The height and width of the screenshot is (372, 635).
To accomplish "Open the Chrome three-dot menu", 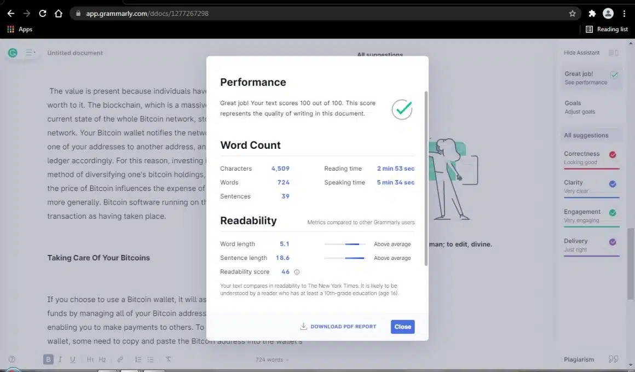I will click(624, 13).
